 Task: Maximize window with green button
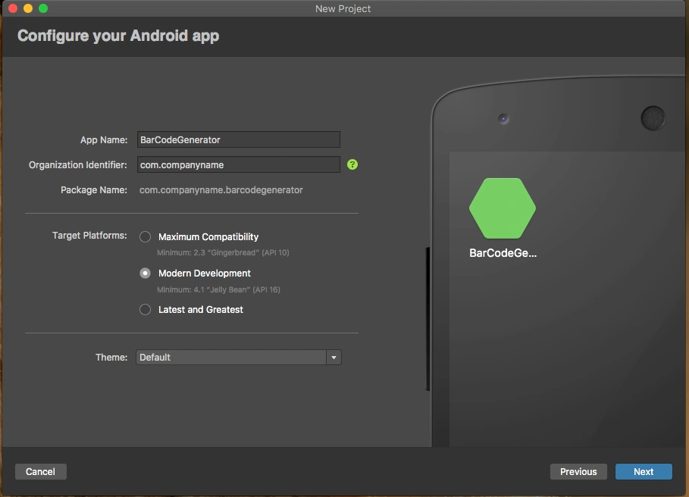click(x=43, y=8)
